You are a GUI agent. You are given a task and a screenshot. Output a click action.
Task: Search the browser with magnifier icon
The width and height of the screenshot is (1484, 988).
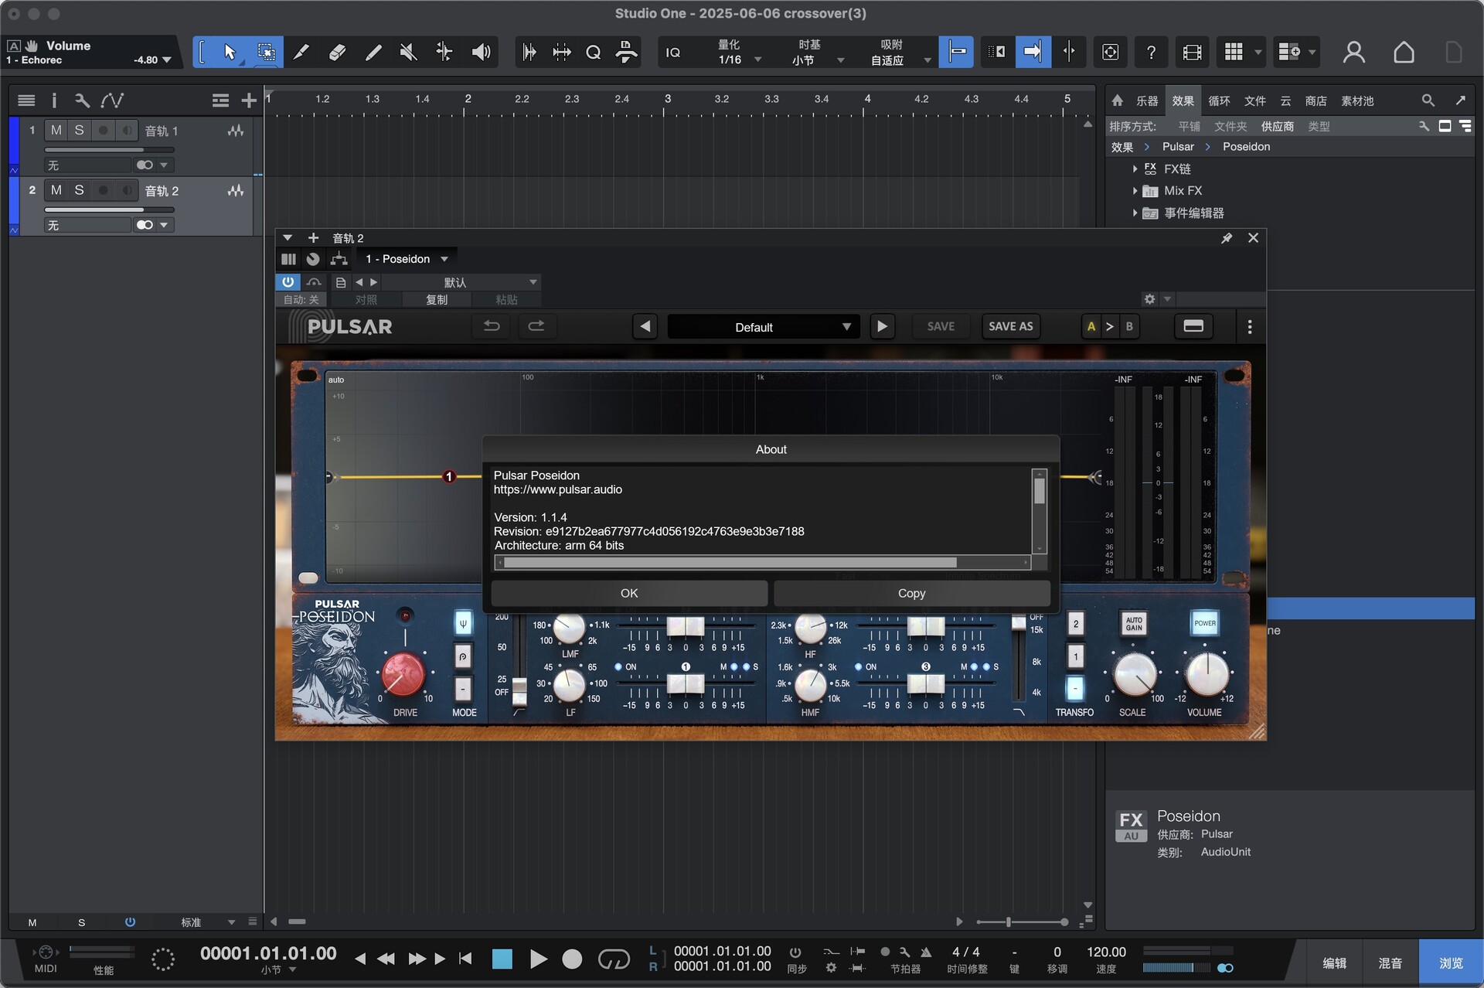pos(1428,101)
